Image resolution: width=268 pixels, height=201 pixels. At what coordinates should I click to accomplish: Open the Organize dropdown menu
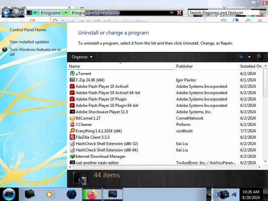[x=82, y=57]
